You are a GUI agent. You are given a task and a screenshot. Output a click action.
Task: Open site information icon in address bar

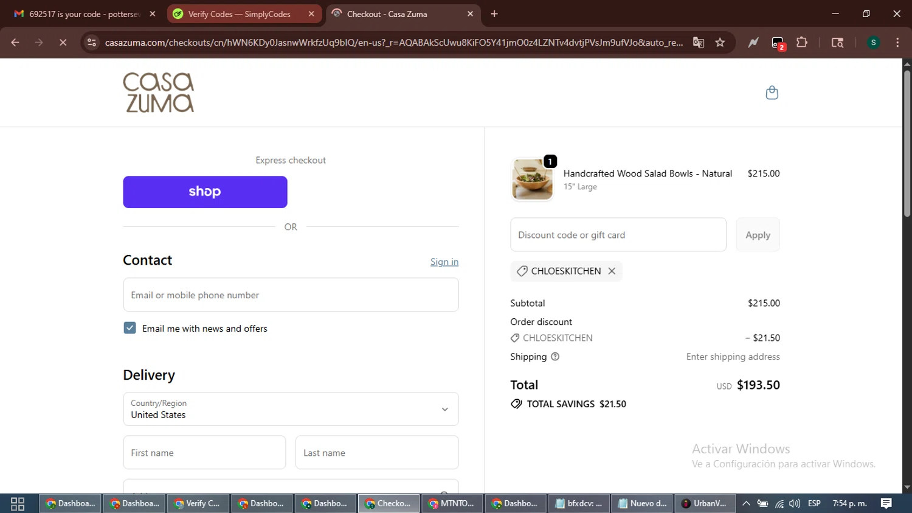[x=92, y=43]
